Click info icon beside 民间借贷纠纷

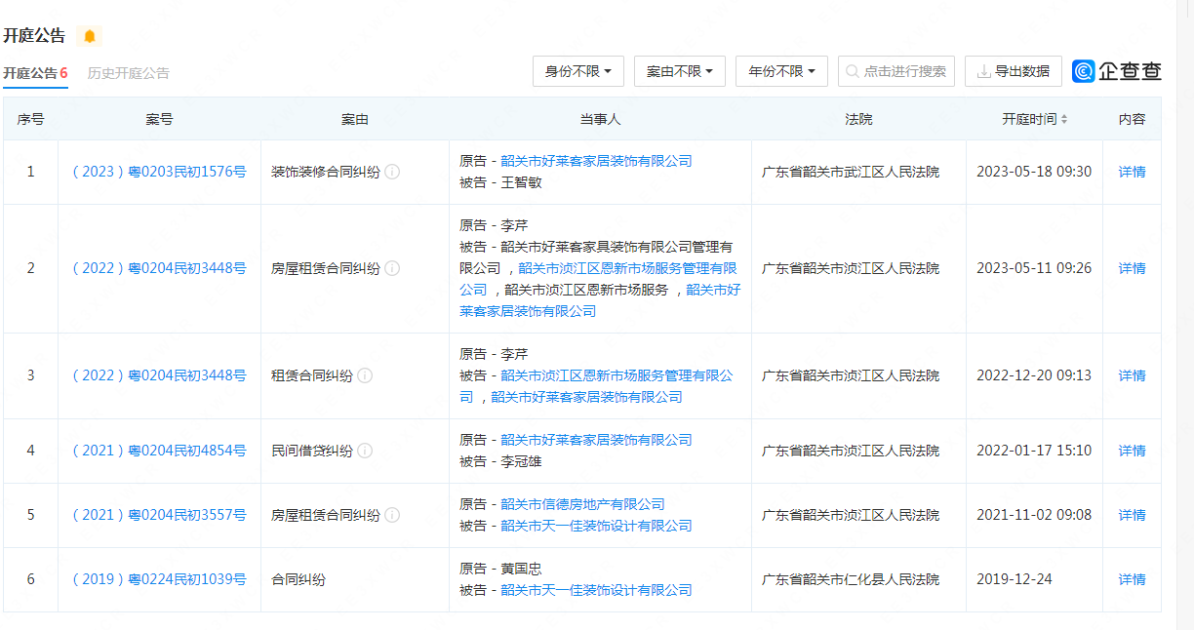click(365, 451)
